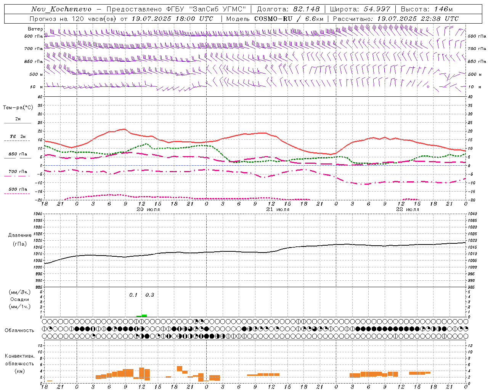Select the 'Широта: 54.997' latitude text

[360, 9]
